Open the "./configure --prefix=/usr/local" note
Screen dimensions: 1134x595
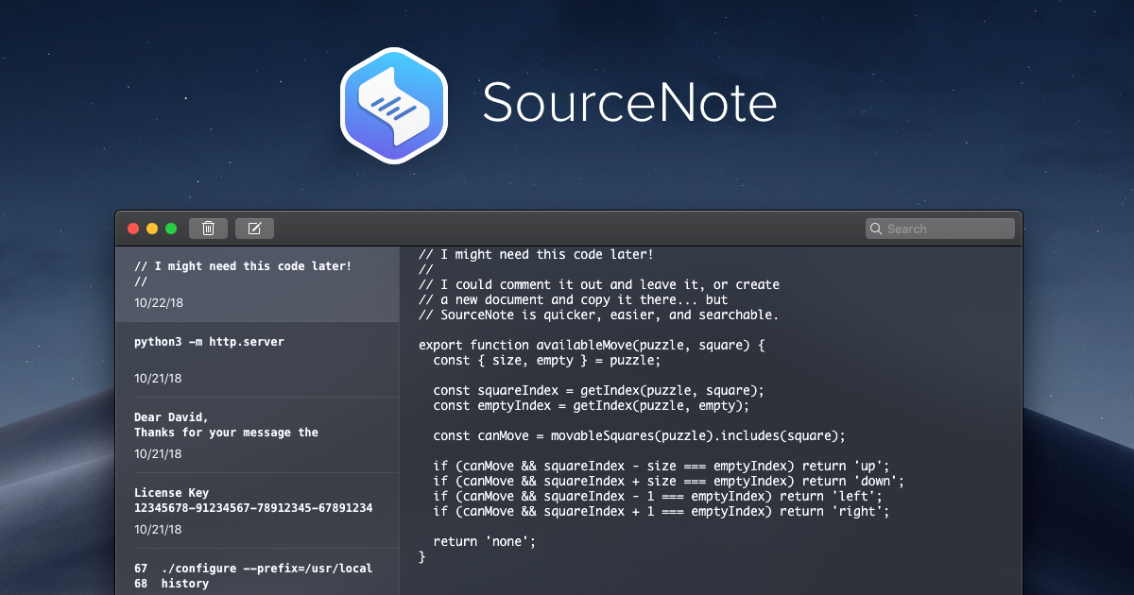257,571
